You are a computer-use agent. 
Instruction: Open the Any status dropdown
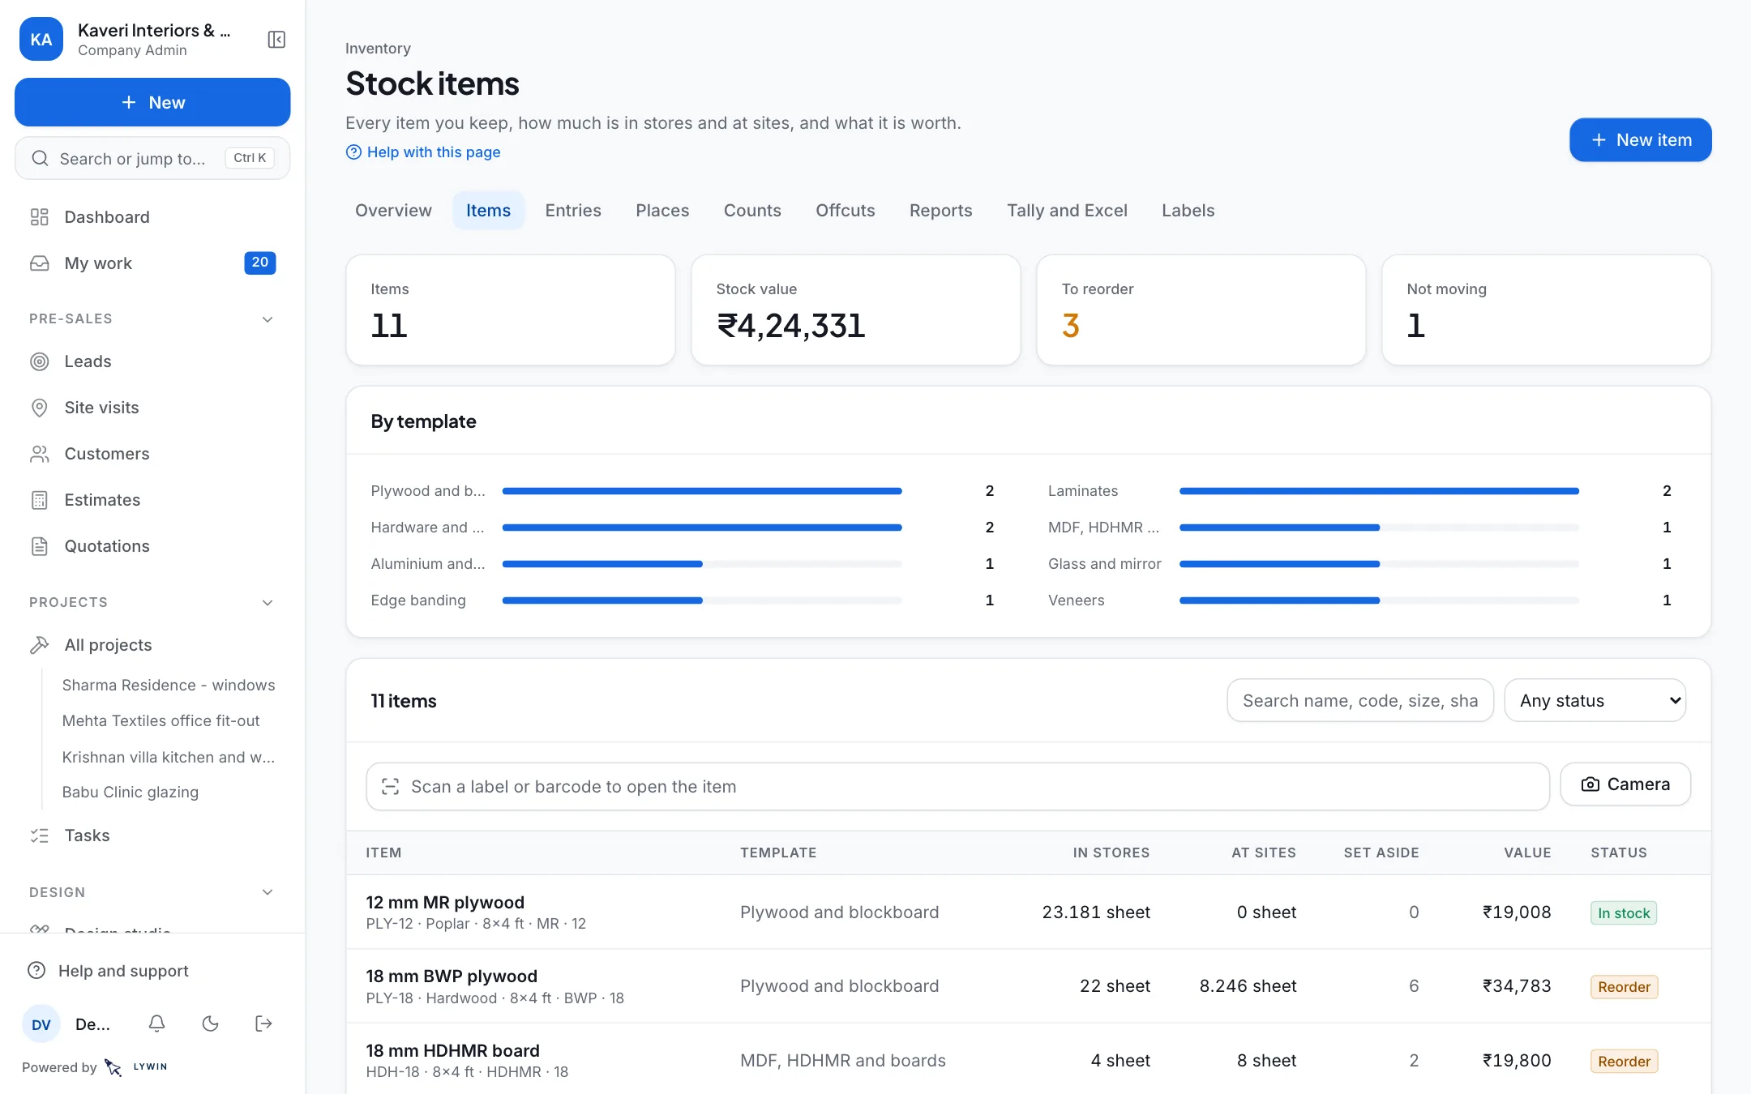point(1595,701)
